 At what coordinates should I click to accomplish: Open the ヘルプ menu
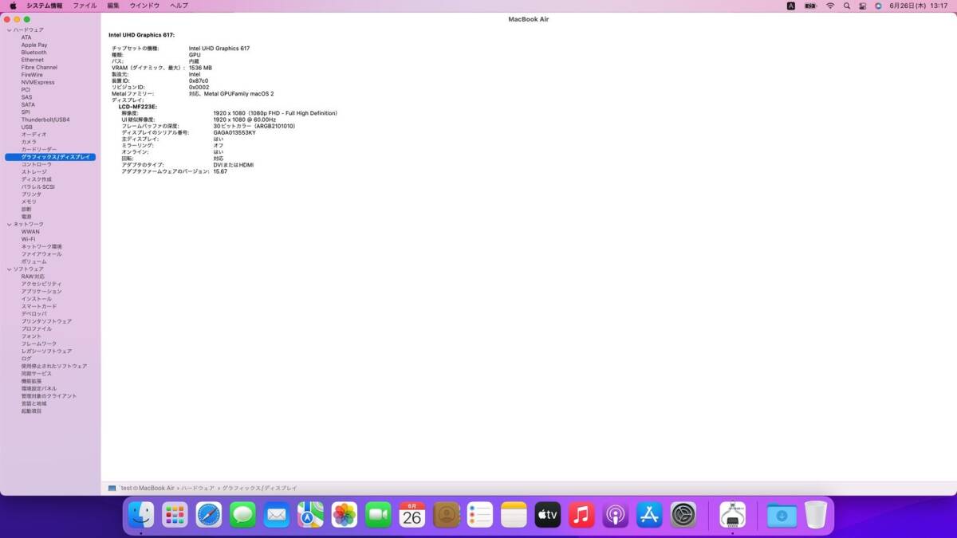pos(179,6)
